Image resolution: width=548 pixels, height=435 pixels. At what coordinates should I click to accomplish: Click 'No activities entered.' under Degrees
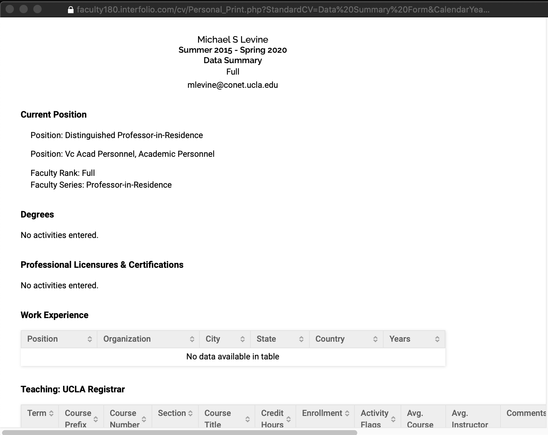[60, 235]
